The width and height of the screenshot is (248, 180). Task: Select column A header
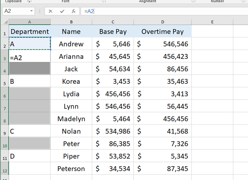click(30, 22)
